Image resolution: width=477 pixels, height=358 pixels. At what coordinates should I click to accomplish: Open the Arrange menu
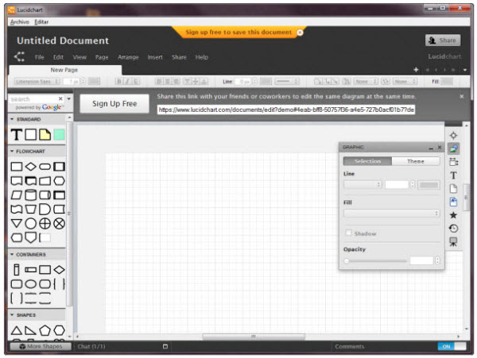coord(128,57)
